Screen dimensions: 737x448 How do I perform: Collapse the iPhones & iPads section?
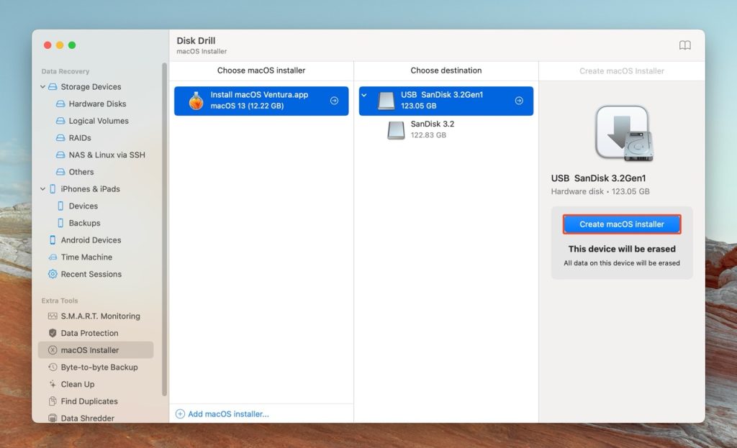43,189
